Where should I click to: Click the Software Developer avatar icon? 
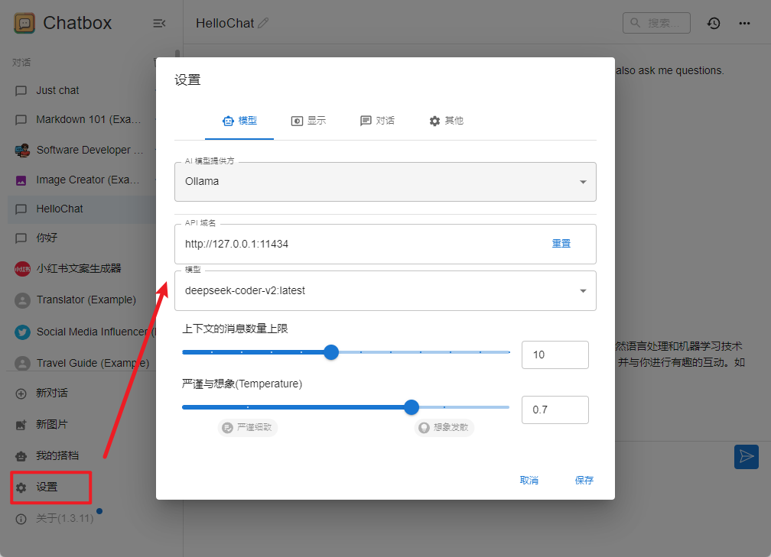click(x=22, y=151)
